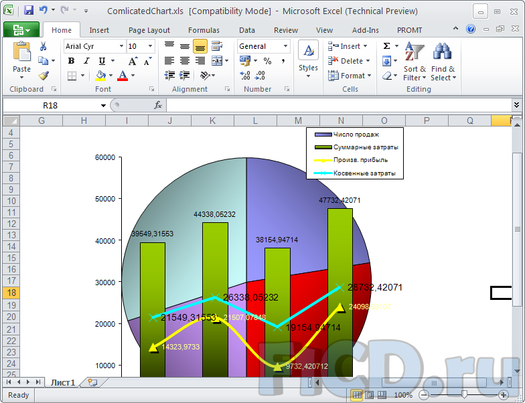Open Excel Help question mark

470,29
